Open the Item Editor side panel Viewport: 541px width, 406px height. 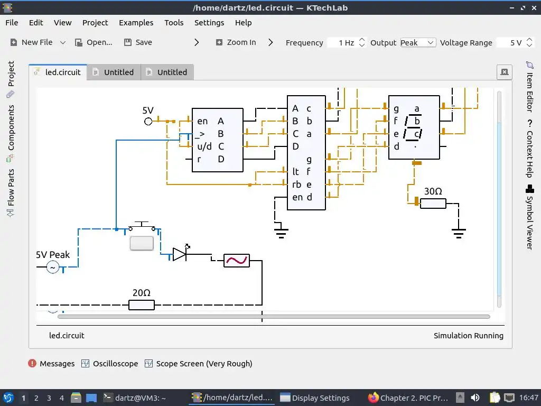[529, 87]
